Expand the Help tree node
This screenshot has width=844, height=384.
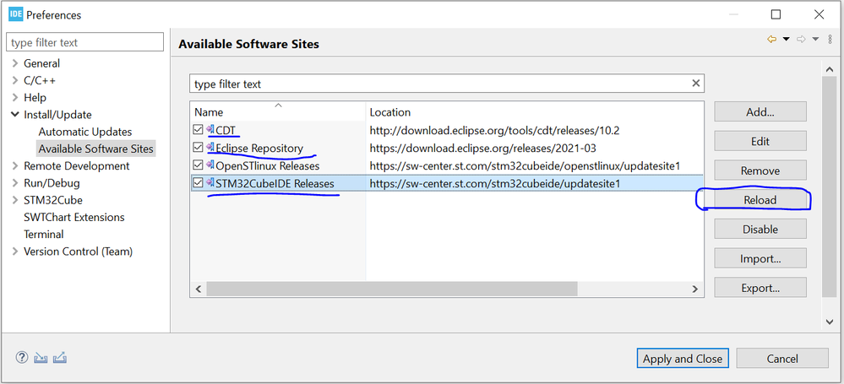14,98
